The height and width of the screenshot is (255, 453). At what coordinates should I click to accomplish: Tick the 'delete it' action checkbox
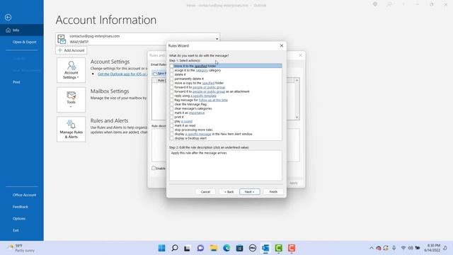[x=171, y=74]
